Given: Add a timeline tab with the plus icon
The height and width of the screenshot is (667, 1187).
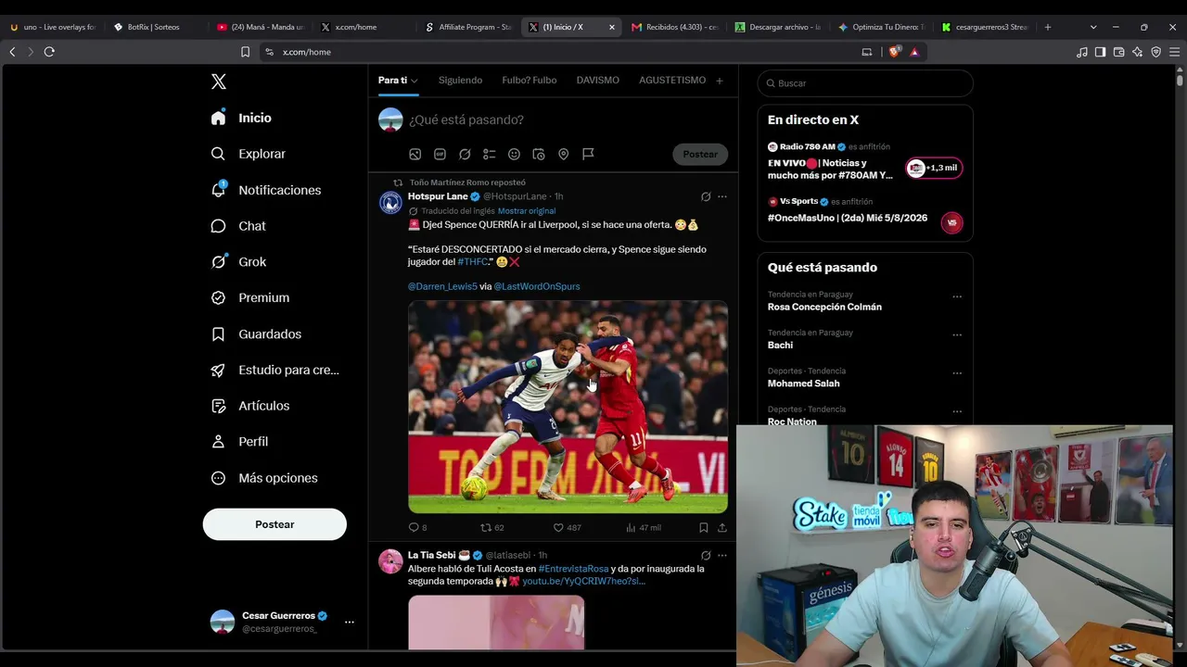Looking at the screenshot, I should (719, 81).
